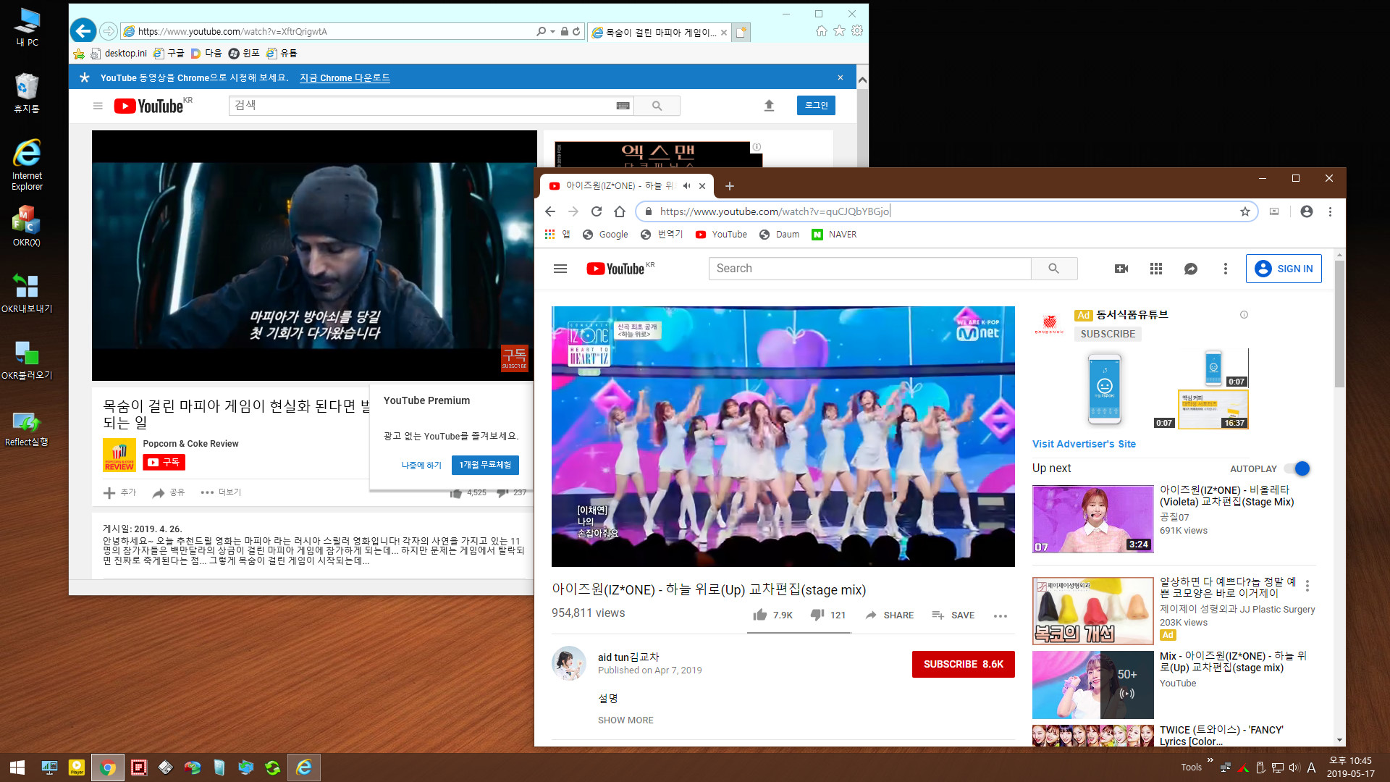Toggle Autoplay switch off
The width and height of the screenshot is (1390, 782).
[x=1297, y=468]
